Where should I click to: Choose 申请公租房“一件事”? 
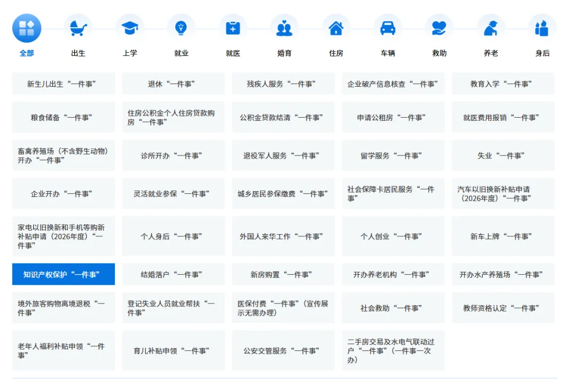tap(393, 117)
